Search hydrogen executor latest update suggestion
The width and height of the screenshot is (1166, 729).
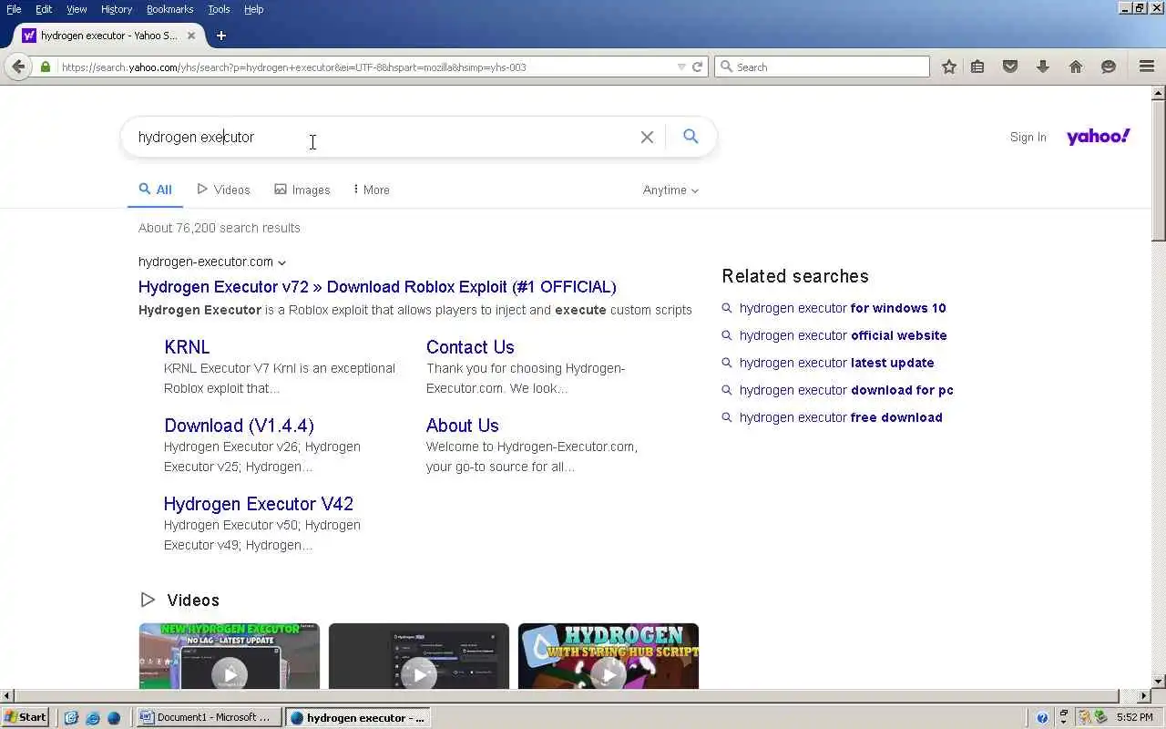pos(836,363)
